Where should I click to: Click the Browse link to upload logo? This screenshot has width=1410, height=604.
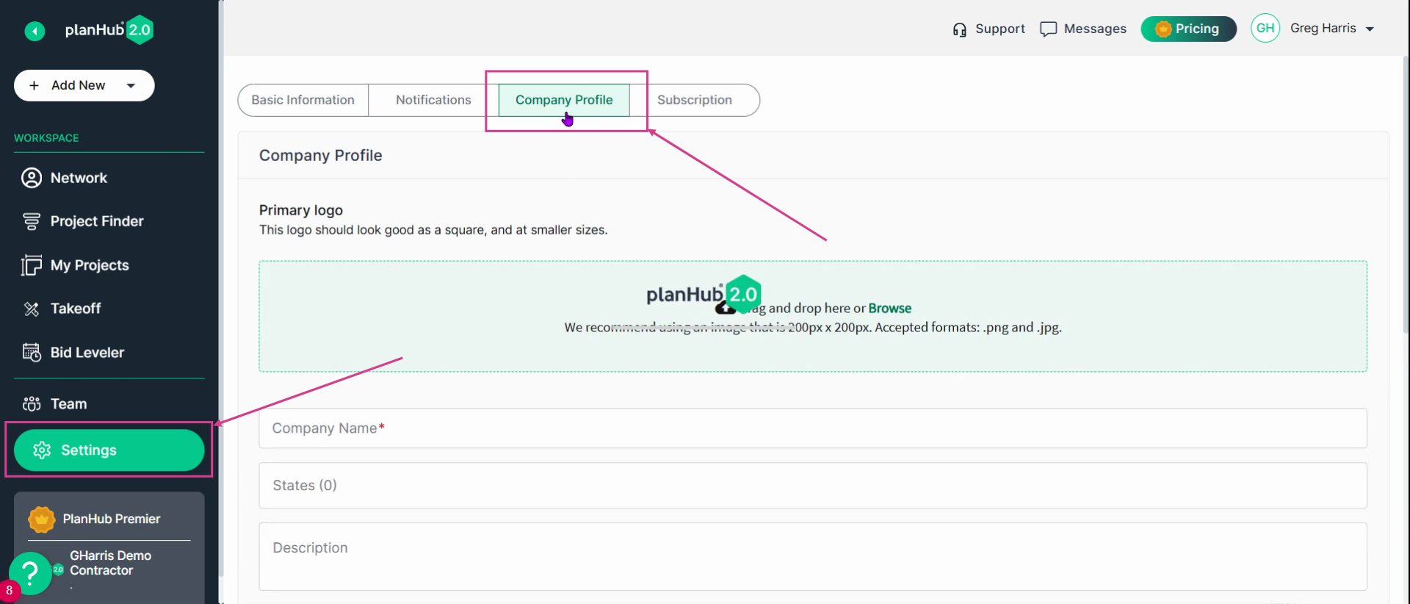[x=889, y=309]
